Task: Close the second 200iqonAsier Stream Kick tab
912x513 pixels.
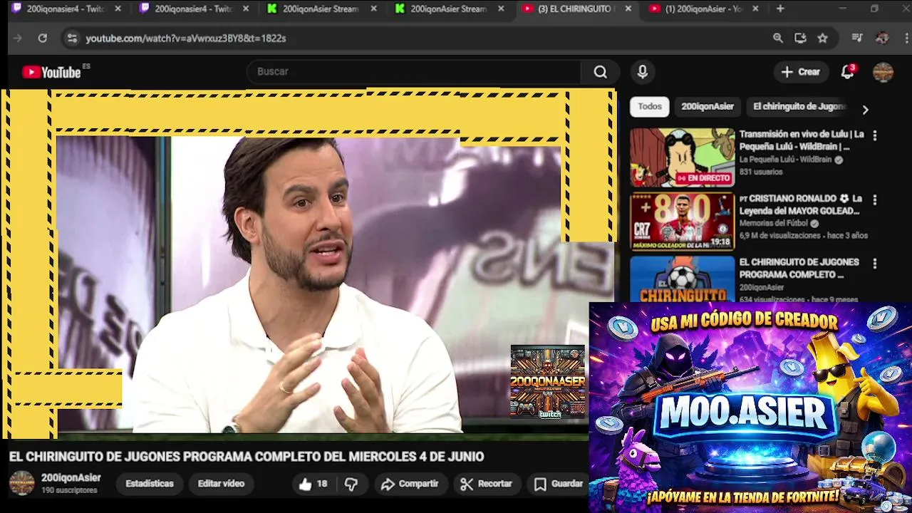Action: [x=501, y=9]
